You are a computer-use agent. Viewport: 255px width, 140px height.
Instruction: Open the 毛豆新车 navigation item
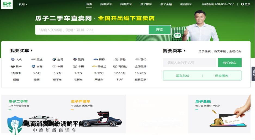coord(186,4)
